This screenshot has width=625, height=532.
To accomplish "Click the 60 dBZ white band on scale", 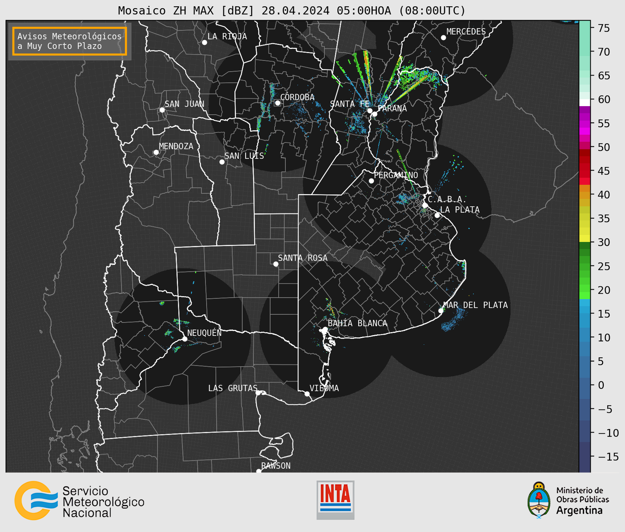I will pos(585,102).
